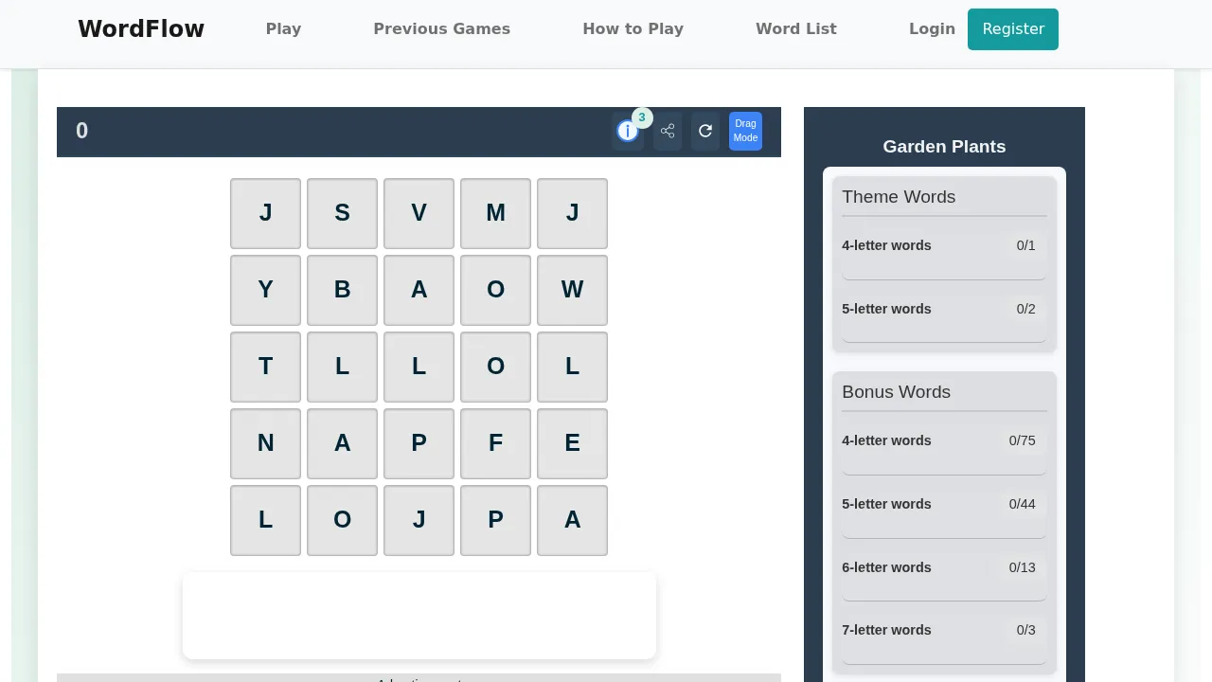Screen dimensions: 1212x682
Task: Select the letter P in the bottom row
Action: click(x=495, y=520)
